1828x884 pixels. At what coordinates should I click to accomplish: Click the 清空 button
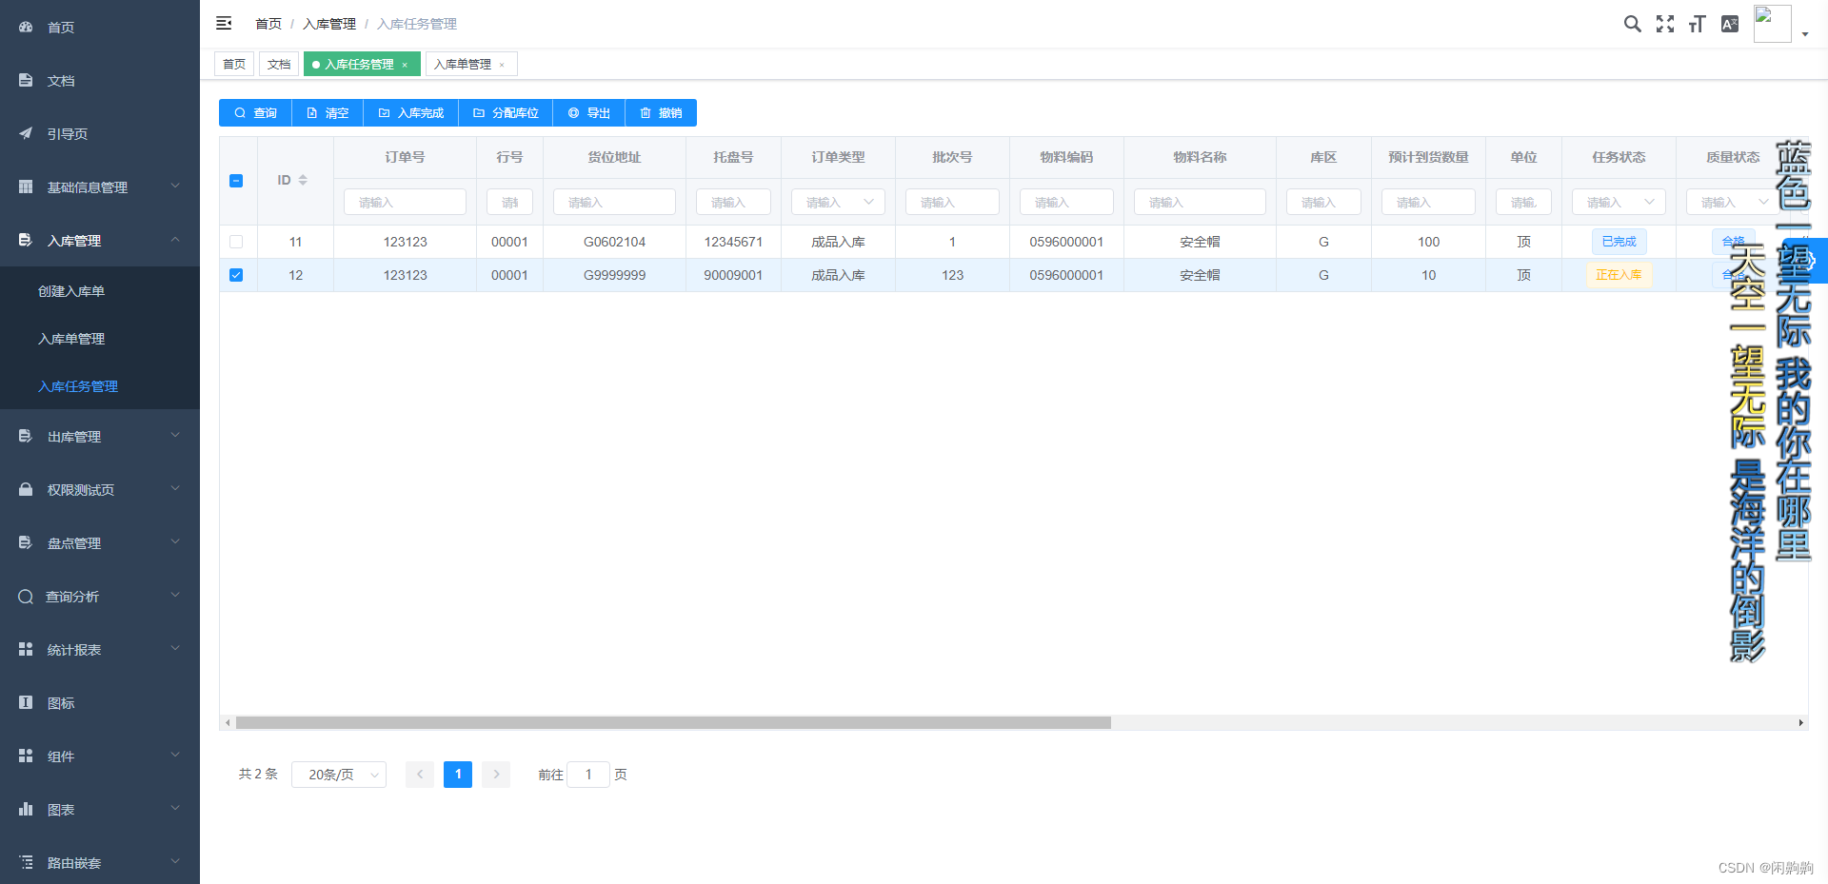click(328, 112)
